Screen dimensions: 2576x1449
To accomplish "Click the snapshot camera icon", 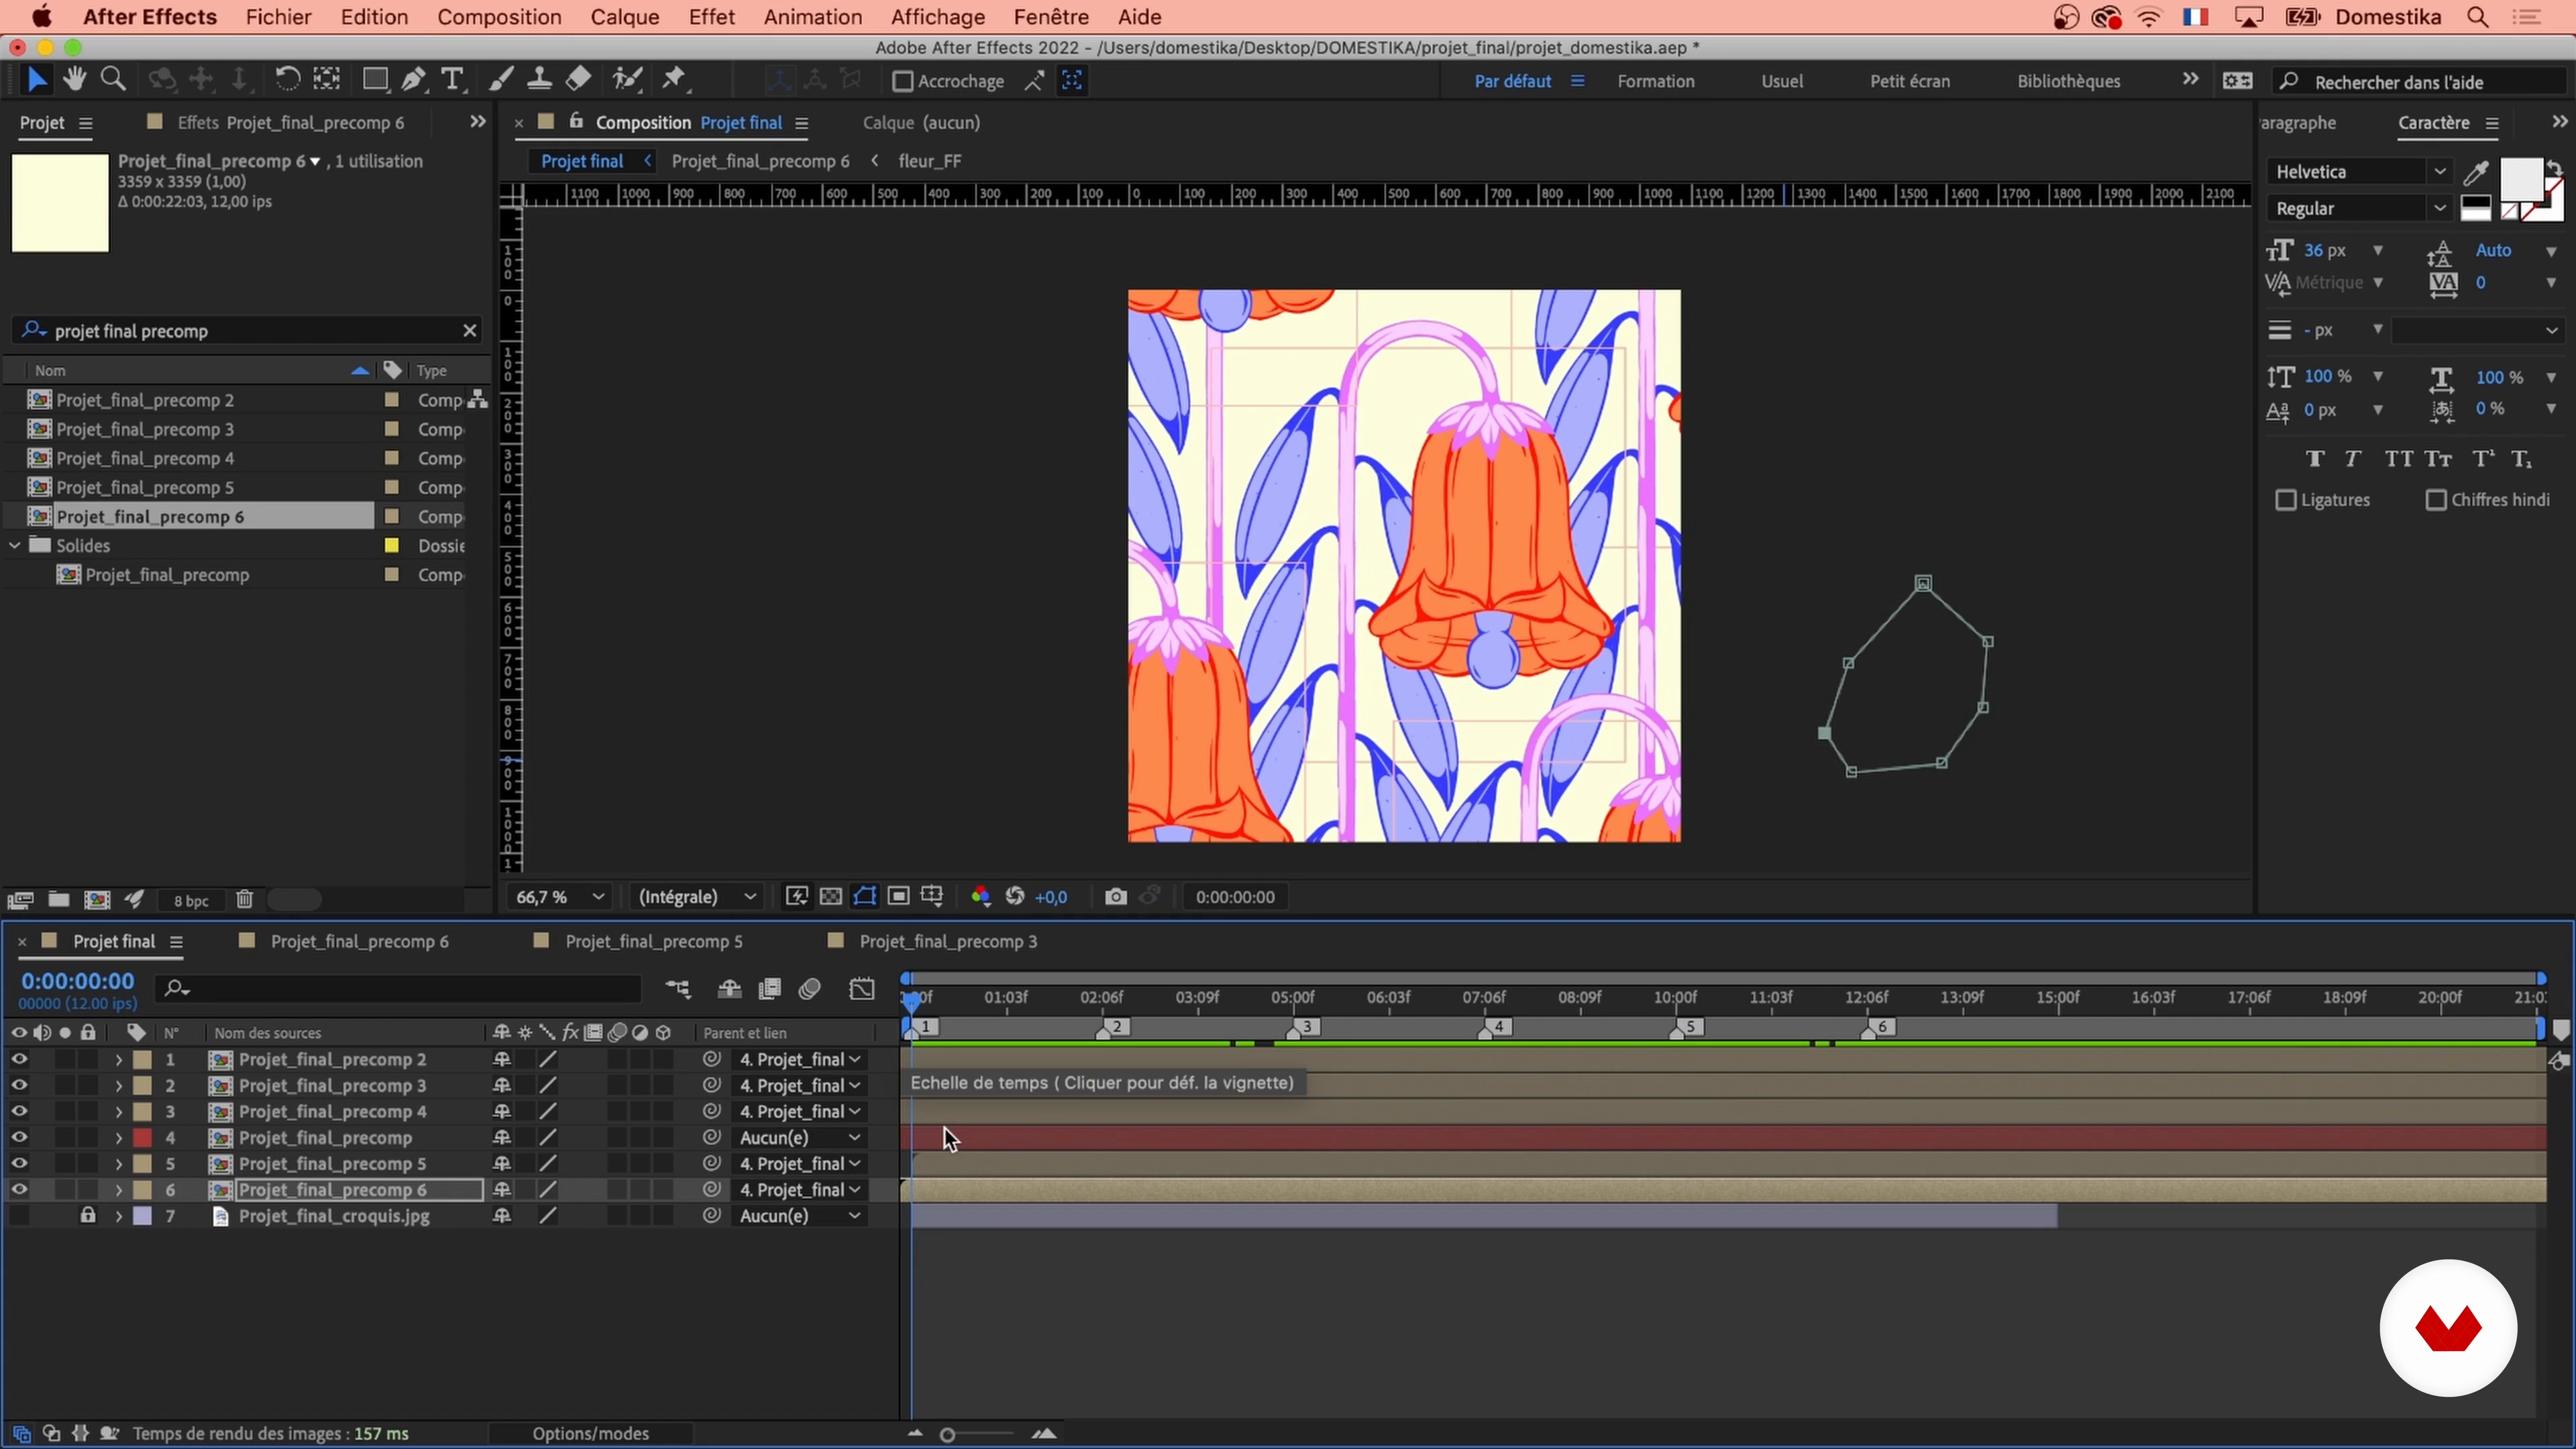I will coord(1116,897).
